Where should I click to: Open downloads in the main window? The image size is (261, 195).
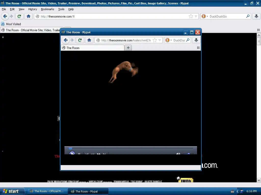[256, 16]
